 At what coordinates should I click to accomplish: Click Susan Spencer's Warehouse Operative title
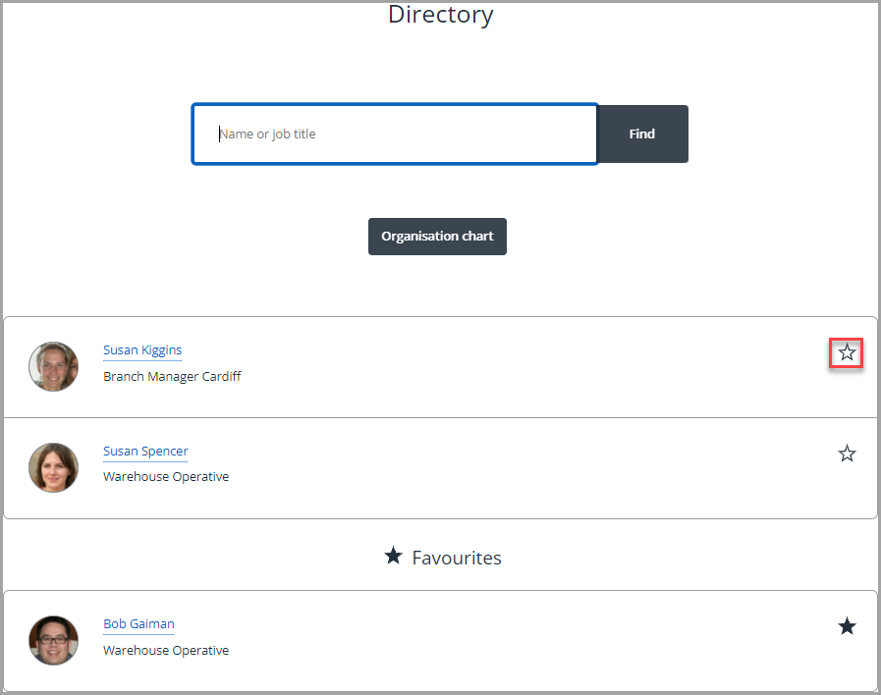pos(166,477)
